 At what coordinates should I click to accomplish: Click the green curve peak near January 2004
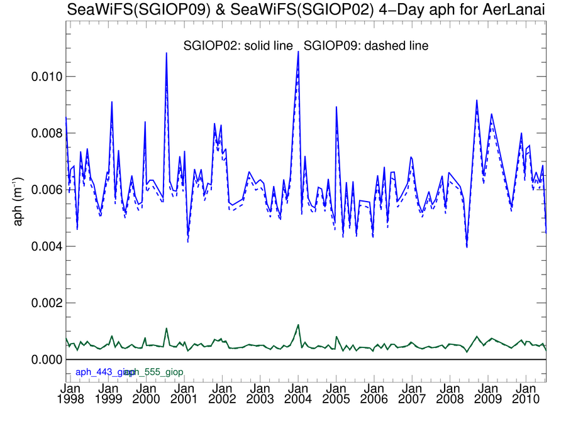pos(298,325)
